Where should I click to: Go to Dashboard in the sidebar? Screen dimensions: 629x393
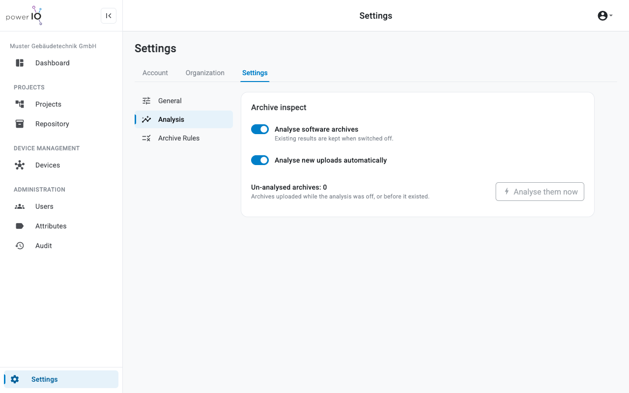click(61, 63)
